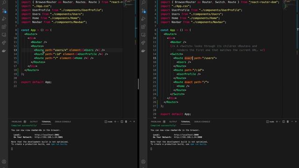This screenshot has height=168, width=299.
Task: Click "users/*" path string in left editor
Action: (60, 50)
